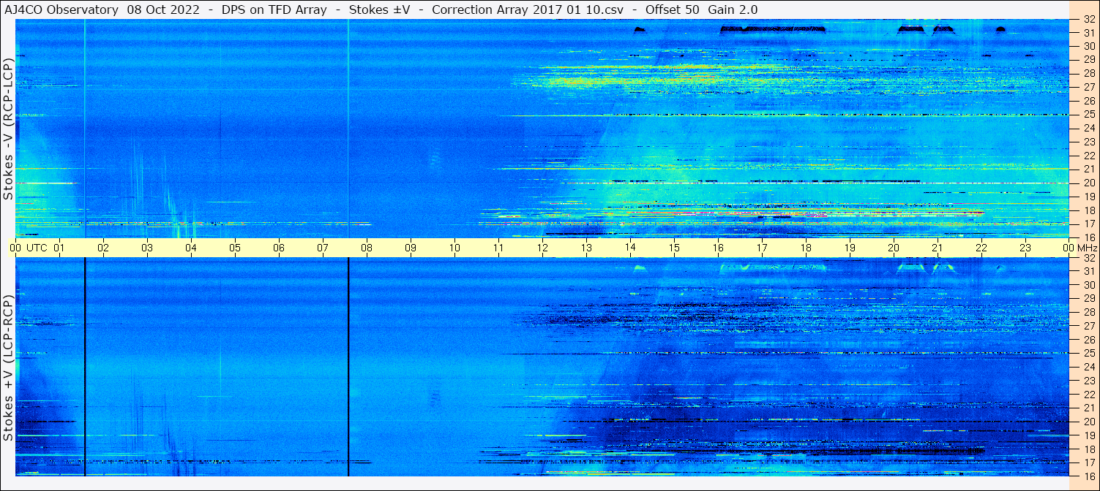This screenshot has height=491, width=1100.
Task: Click the 28 MHz tick label of the Stokes -V panel
Action: 1088,73
